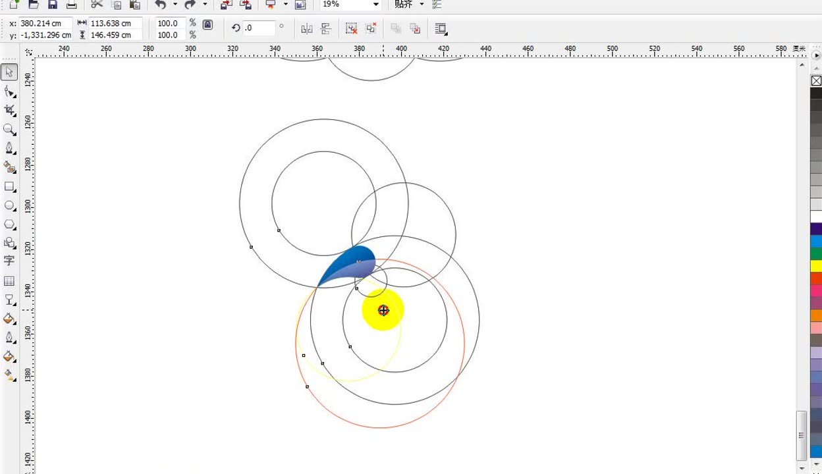
Task: Mirror the selection horizontally
Action: pyautogui.click(x=306, y=28)
